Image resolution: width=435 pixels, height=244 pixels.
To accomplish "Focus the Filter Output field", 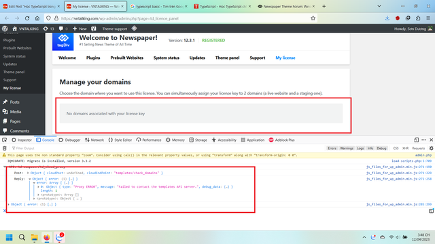I will (x=167, y=148).
